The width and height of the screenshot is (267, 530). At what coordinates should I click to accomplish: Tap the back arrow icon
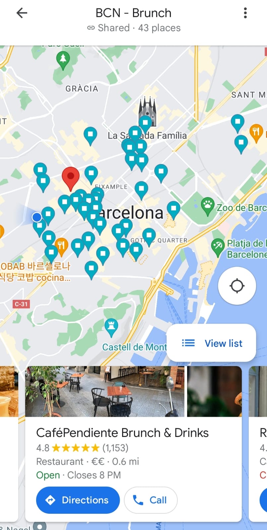point(22,13)
